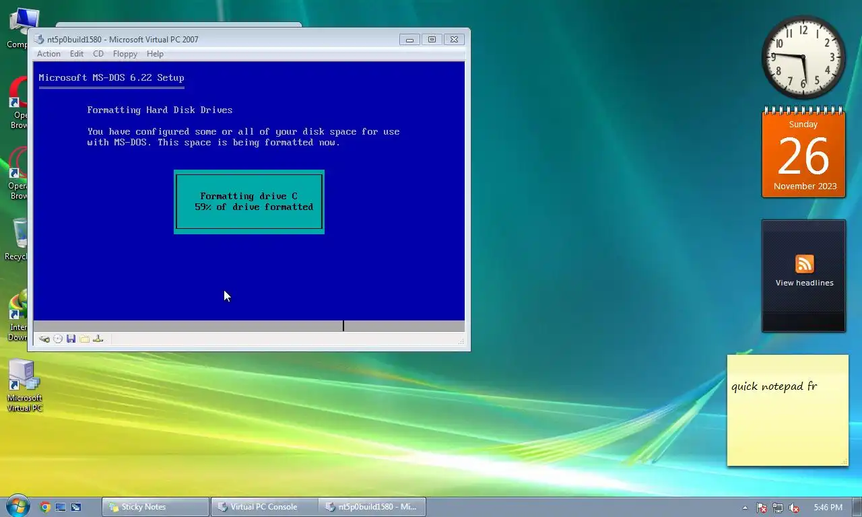Click the Virtual PC window resize grip
The image size is (862, 517).
click(x=461, y=342)
